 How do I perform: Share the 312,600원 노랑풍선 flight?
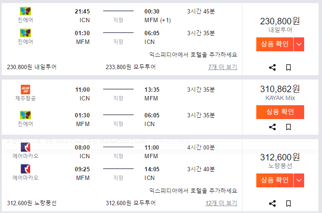click(272, 203)
